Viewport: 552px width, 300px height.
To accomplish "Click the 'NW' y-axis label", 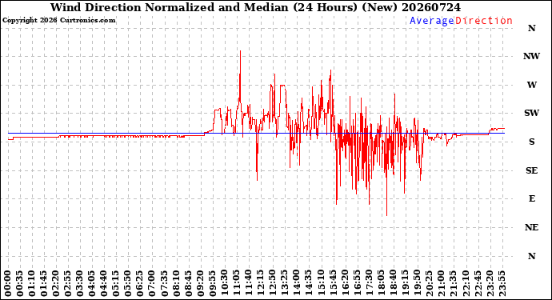I will [531, 56].
